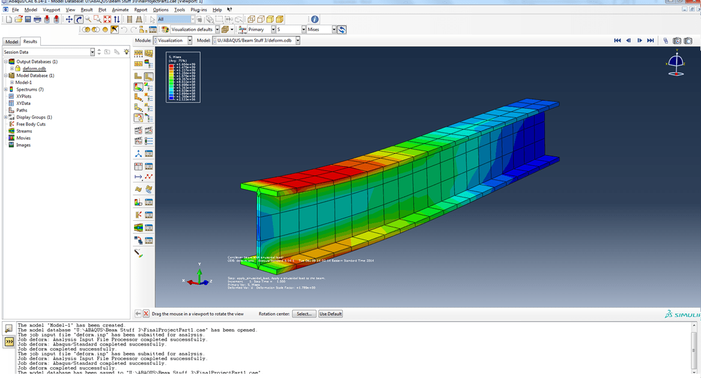Image resolution: width=701 pixels, height=378 pixels.
Task: Click the light bulb icon in model tree
Action: [127, 52]
